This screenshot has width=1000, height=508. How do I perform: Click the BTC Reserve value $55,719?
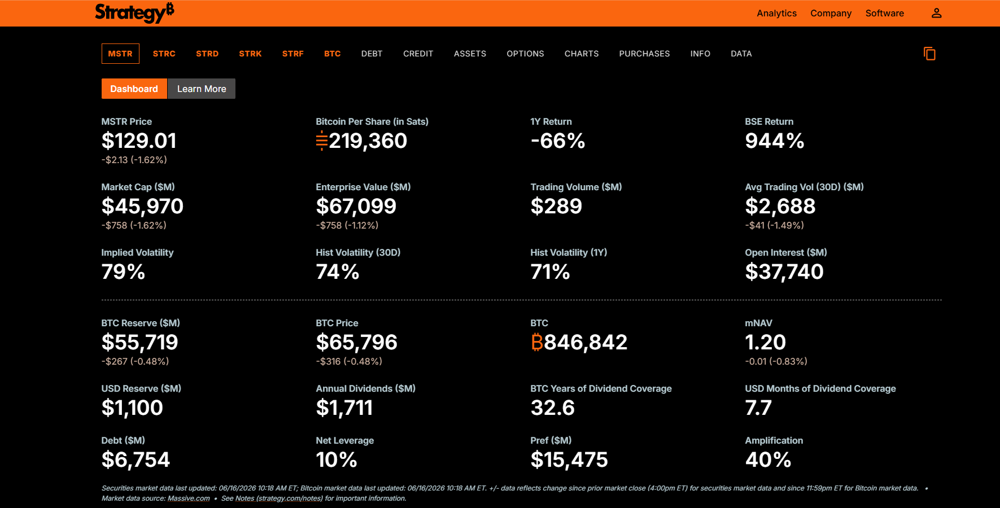139,342
